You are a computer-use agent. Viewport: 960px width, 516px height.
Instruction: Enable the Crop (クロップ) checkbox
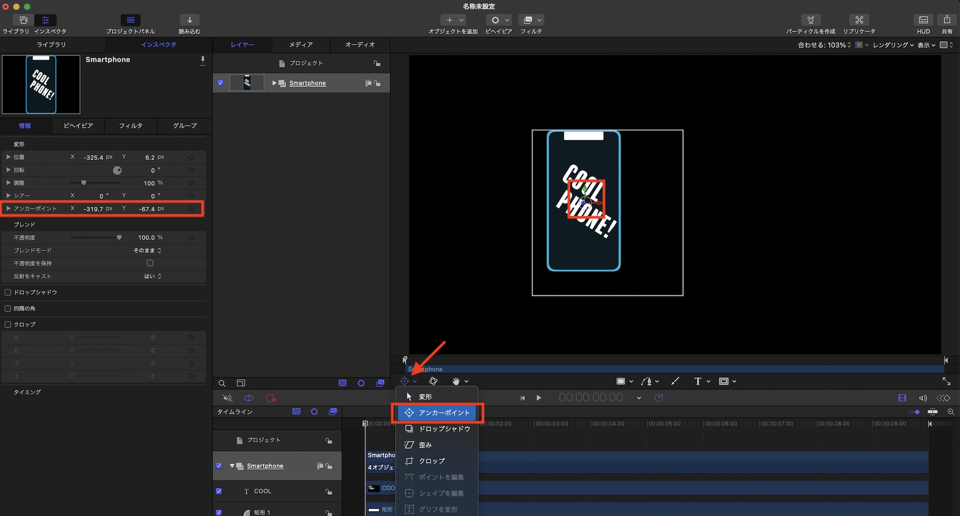tap(8, 324)
